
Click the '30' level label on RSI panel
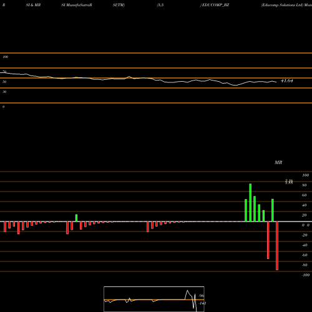(x=4, y=92)
